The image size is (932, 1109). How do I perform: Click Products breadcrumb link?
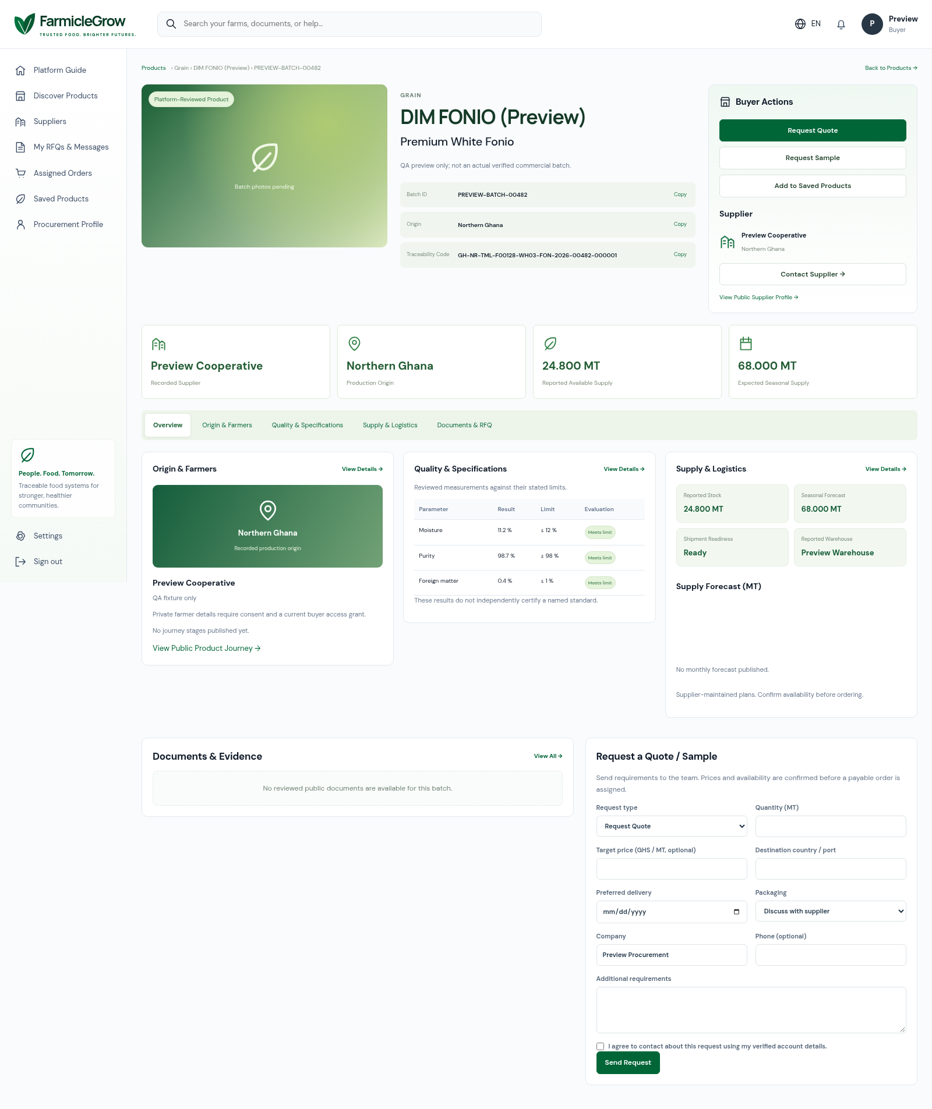(x=154, y=68)
